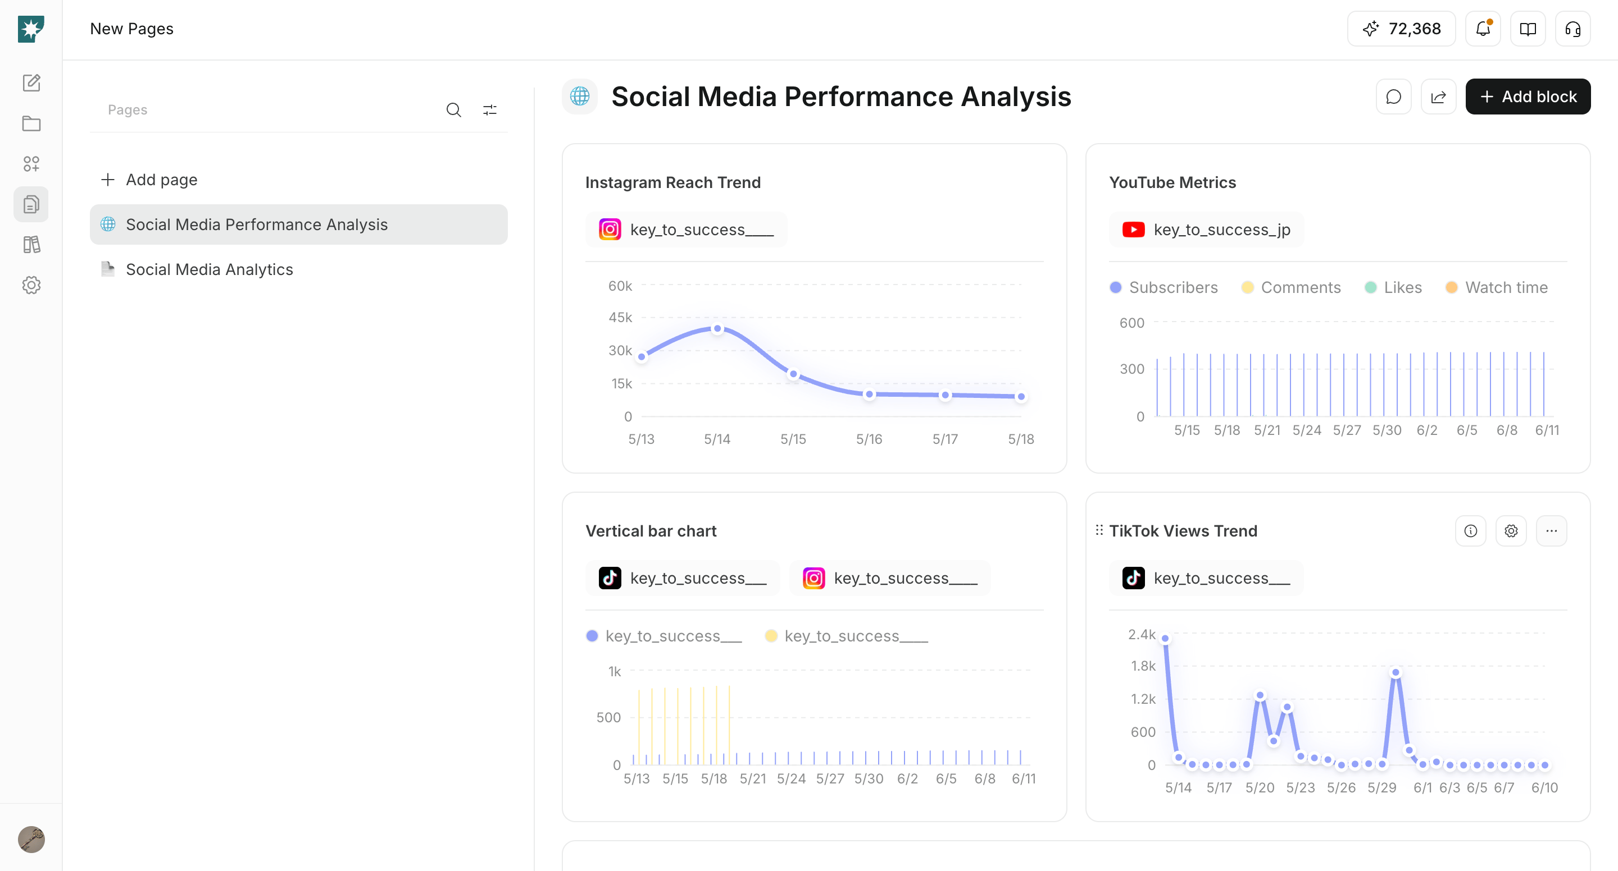Click the share page icon
The width and height of the screenshot is (1618, 871).
[x=1438, y=97]
